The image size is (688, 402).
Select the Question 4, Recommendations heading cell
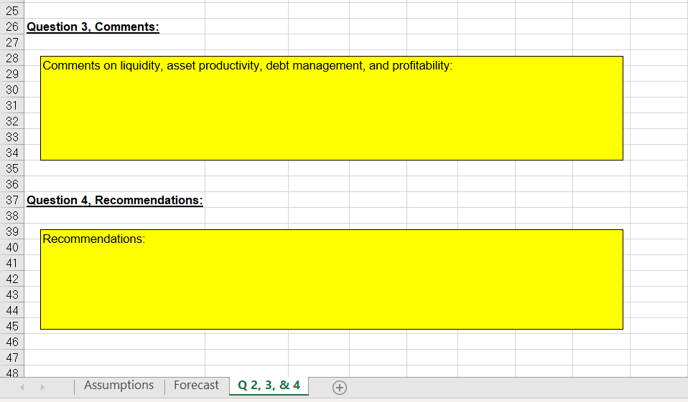[x=115, y=200]
